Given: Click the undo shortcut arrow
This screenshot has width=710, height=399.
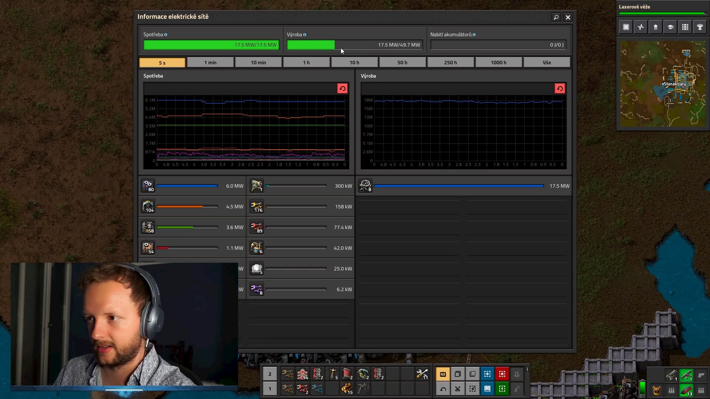Looking at the screenshot, I should coord(443,389).
